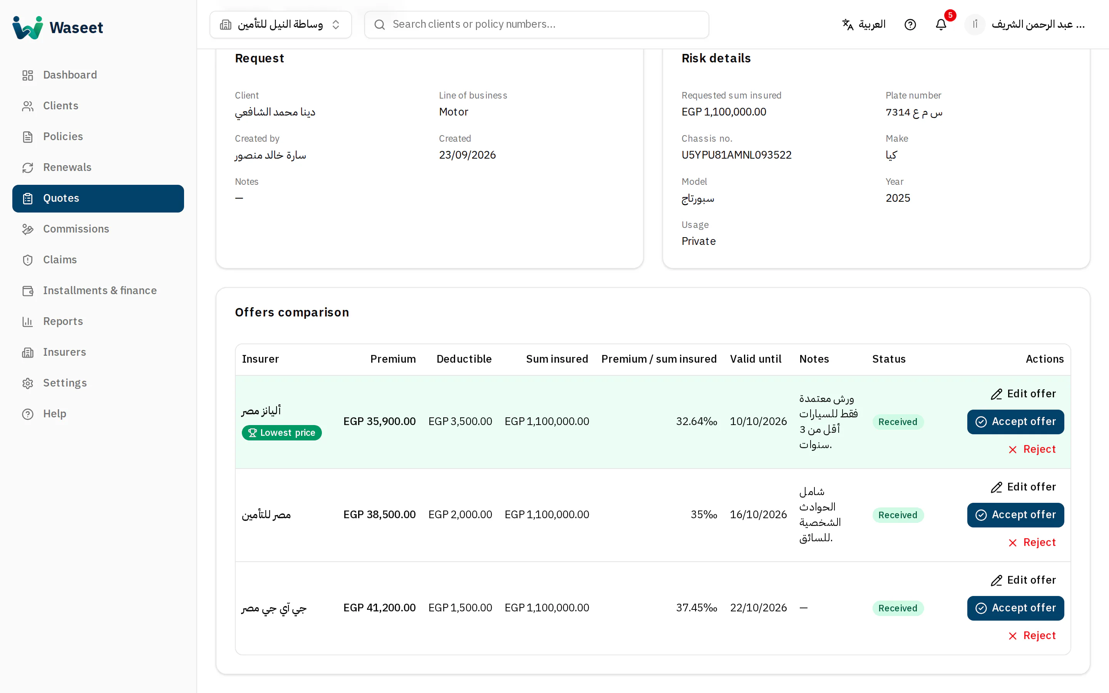Click client name دينا محمد الشافعي
Screen dimensions: 1109x693
[275, 112]
